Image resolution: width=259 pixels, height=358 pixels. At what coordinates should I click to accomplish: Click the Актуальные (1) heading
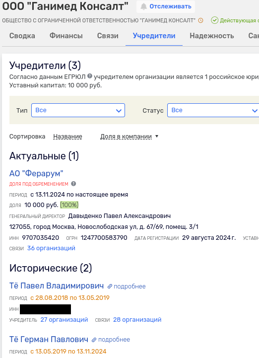[x=44, y=156]
